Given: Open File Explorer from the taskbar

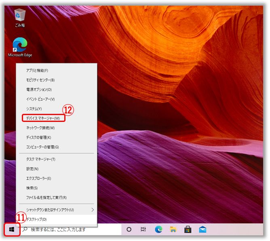Looking at the screenshot, I should (x=173, y=229).
